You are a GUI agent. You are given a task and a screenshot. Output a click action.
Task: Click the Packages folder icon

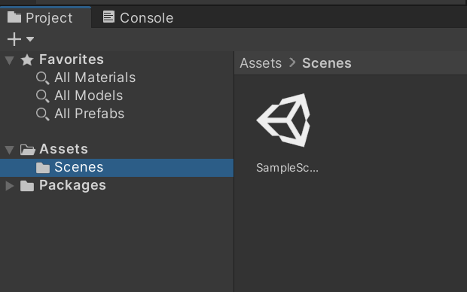27,186
